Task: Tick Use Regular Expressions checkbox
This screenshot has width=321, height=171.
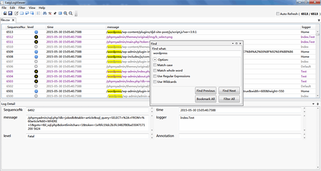Action: click(x=155, y=76)
